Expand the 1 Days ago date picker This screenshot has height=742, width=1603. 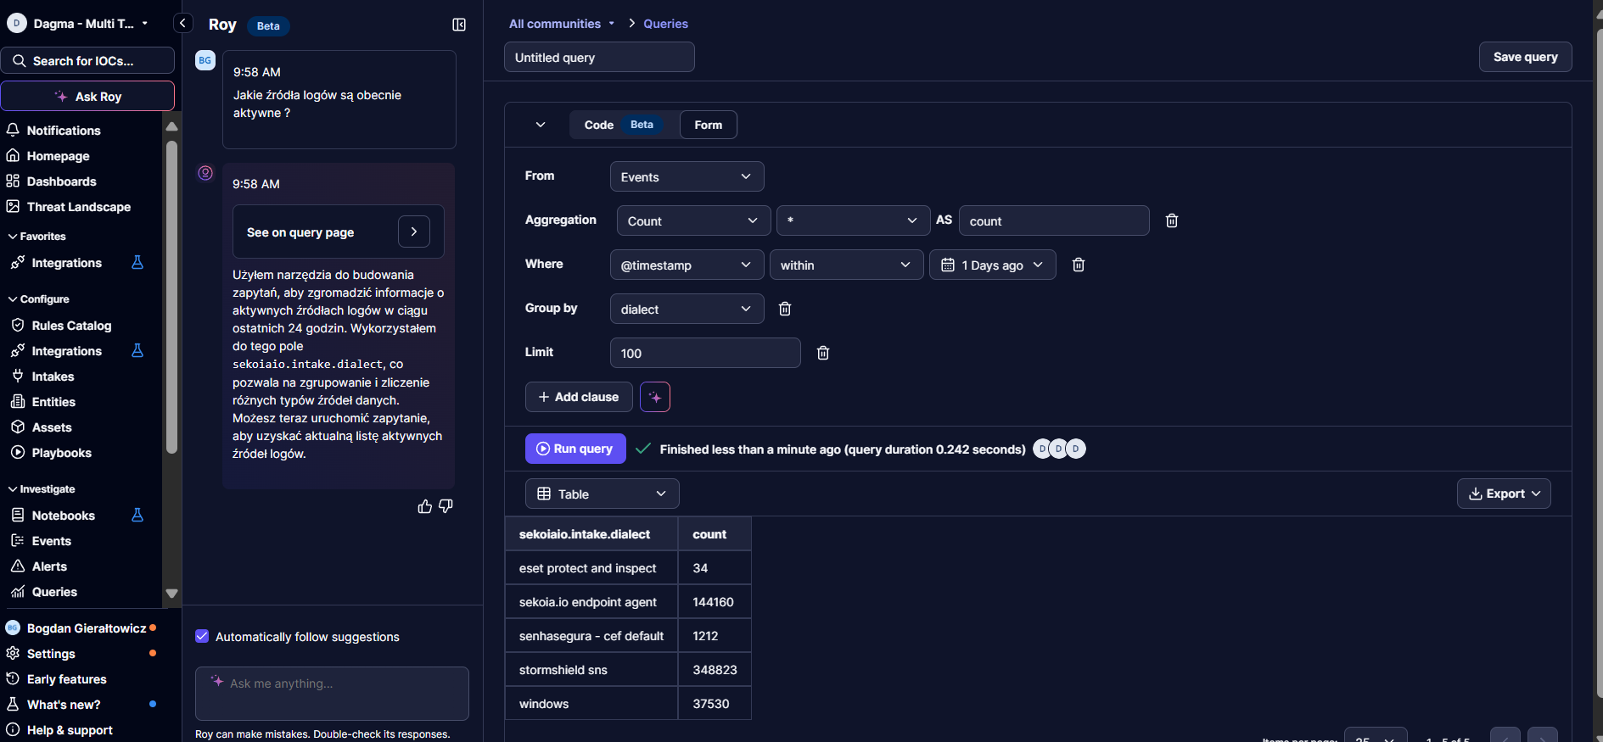[992, 265]
